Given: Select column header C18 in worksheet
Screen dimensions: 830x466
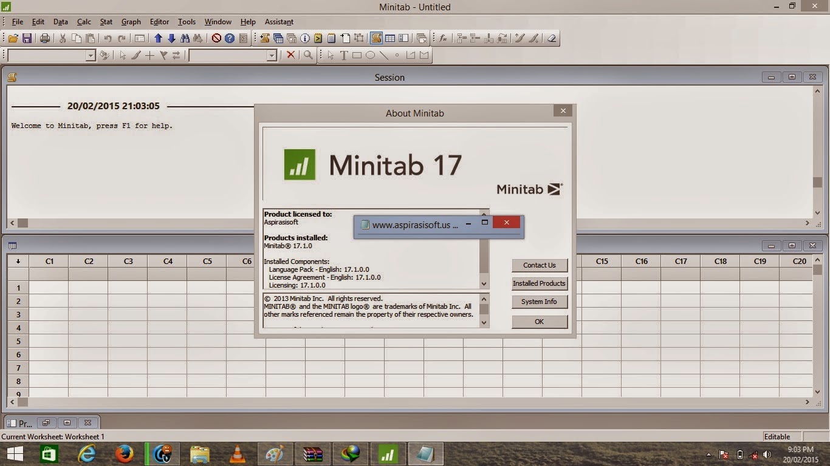Looking at the screenshot, I should (721, 262).
